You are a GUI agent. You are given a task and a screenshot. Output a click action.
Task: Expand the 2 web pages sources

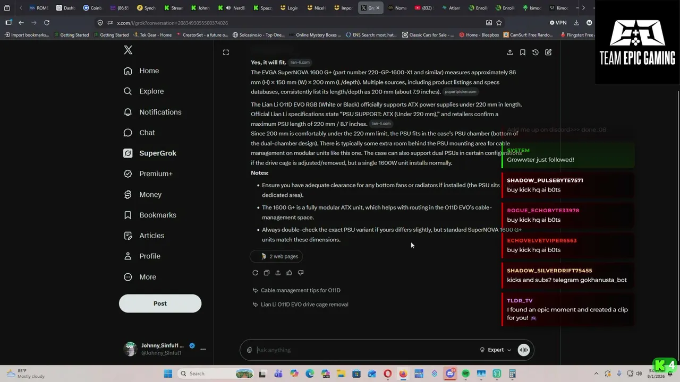(277, 256)
